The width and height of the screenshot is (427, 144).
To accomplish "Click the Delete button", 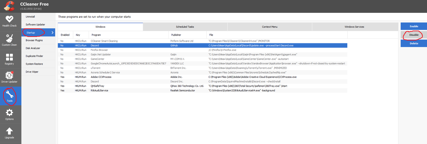I will (413, 43).
